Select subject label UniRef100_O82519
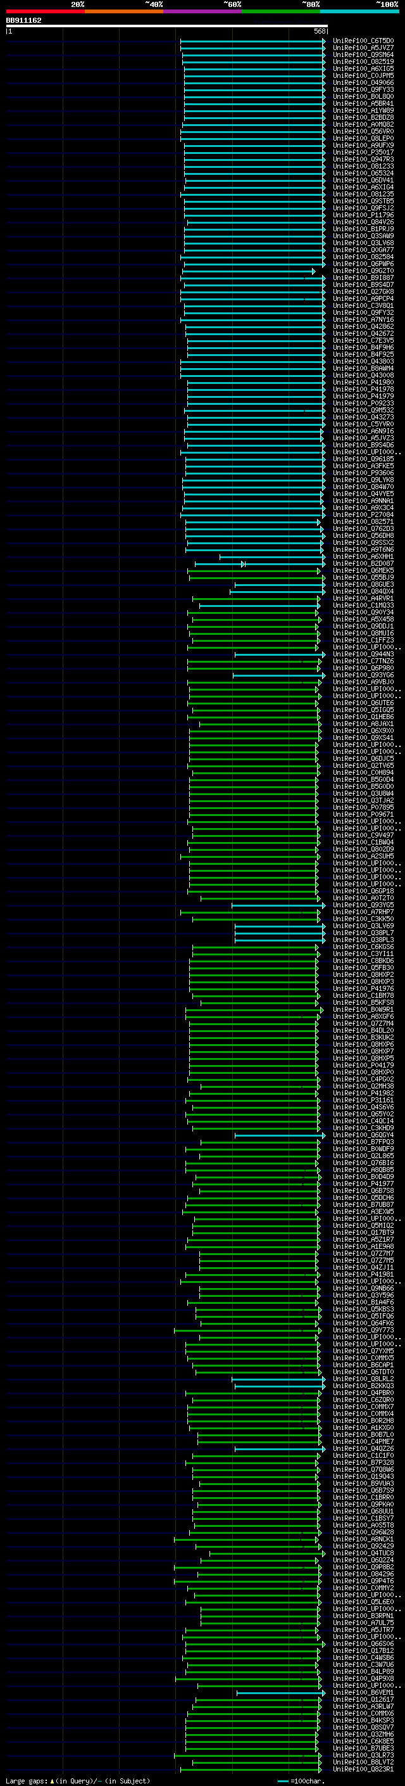 coord(363,61)
